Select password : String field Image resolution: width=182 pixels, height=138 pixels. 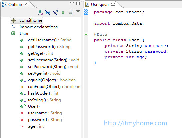[x=45, y=120]
